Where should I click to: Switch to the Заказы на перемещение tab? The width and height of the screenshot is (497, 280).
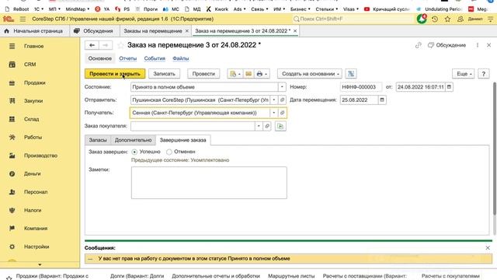point(153,31)
